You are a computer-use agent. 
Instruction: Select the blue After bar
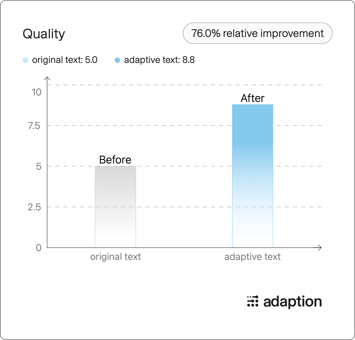[x=253, y=176]
